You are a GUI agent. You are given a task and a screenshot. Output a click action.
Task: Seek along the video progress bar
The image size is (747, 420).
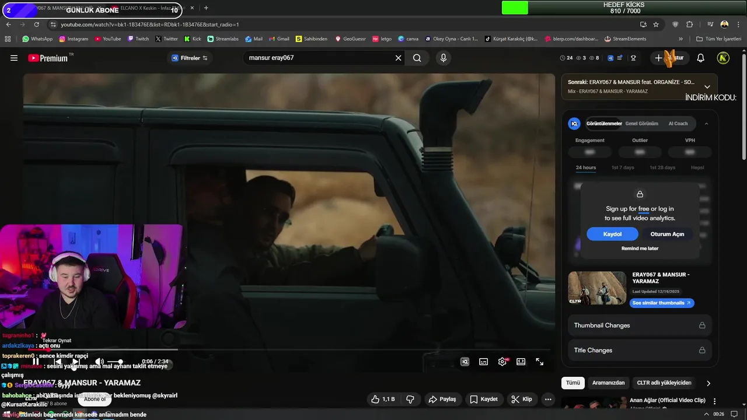(x=289, y=349)
